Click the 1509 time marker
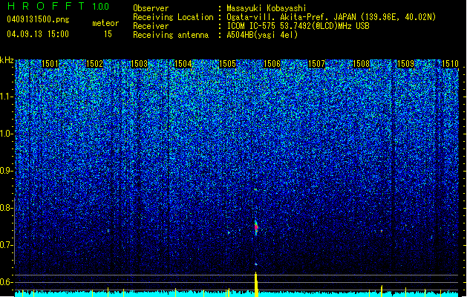This screenshot has width=467, height=297. (x=406, y=64)
